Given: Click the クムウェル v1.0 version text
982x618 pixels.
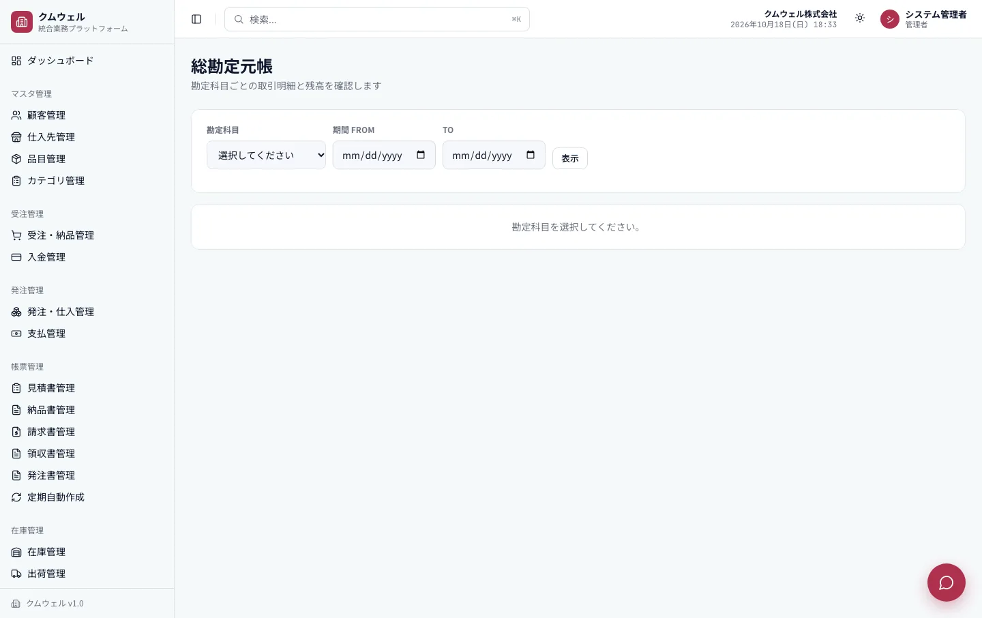Looking at the screenshot, I should 55,604.
